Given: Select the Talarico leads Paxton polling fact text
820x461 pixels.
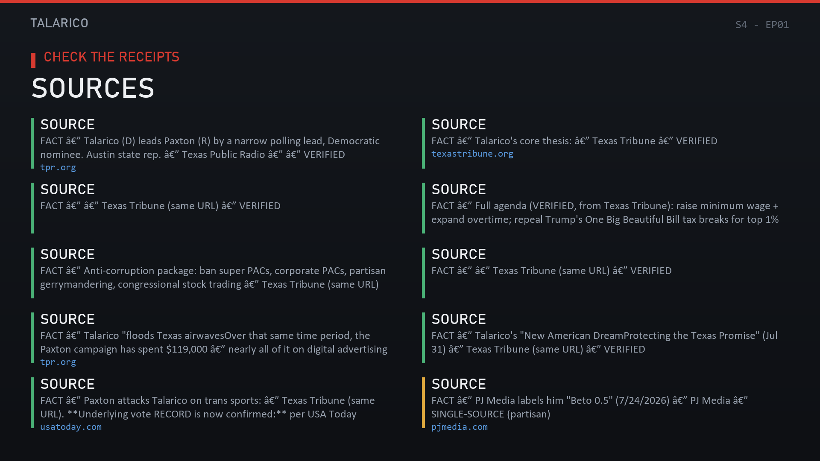Looking at the screenshot, I should [210, 148].
